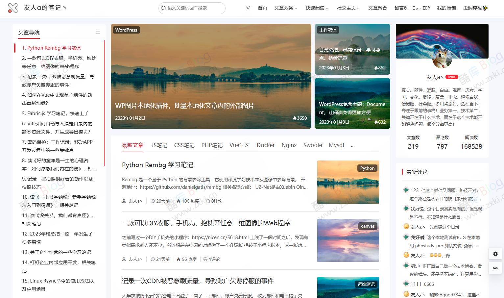This screenshot has height=298, width=504.
Task: Open 我的原创 in the top navigation
Action: 446,8
